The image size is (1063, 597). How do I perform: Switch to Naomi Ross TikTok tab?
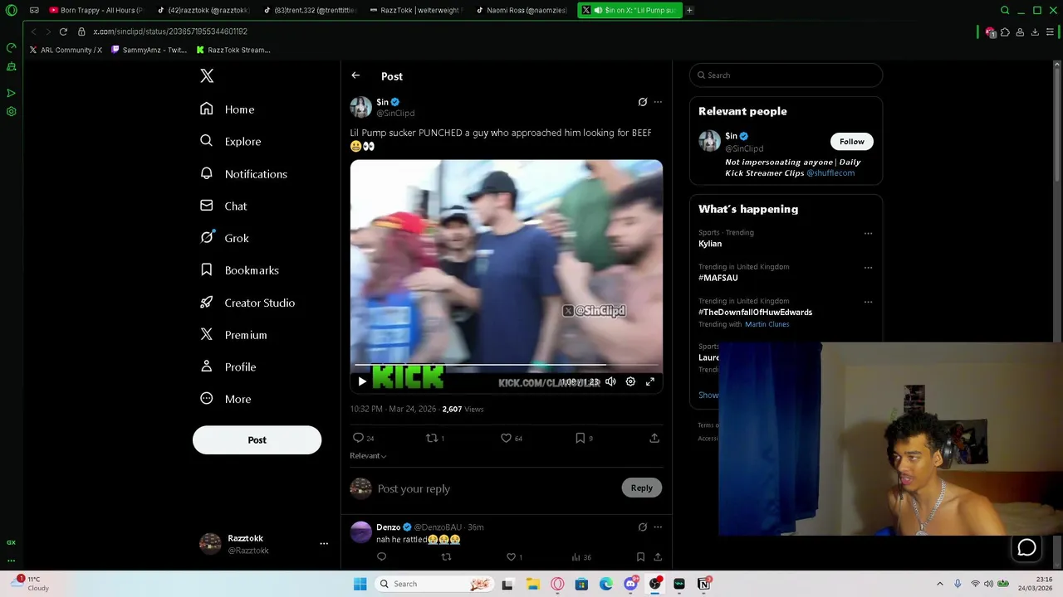tap(522, 10)
